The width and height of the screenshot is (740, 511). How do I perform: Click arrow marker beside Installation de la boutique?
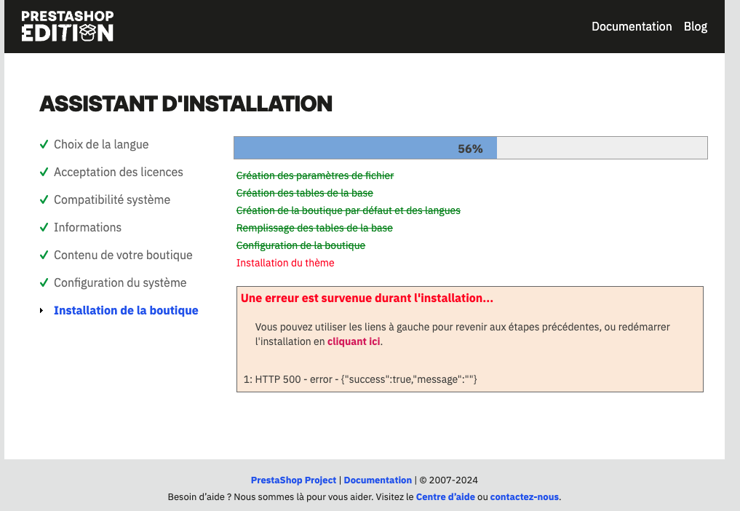[x=41, y=311]
